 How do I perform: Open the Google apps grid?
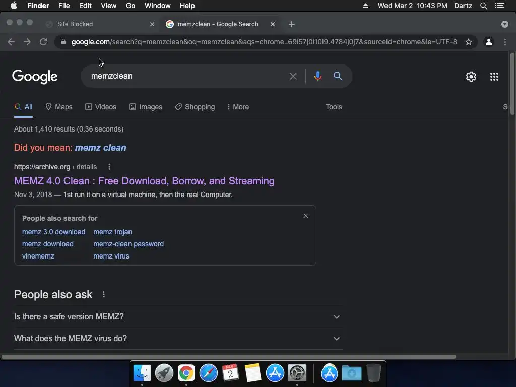point(494,77)
